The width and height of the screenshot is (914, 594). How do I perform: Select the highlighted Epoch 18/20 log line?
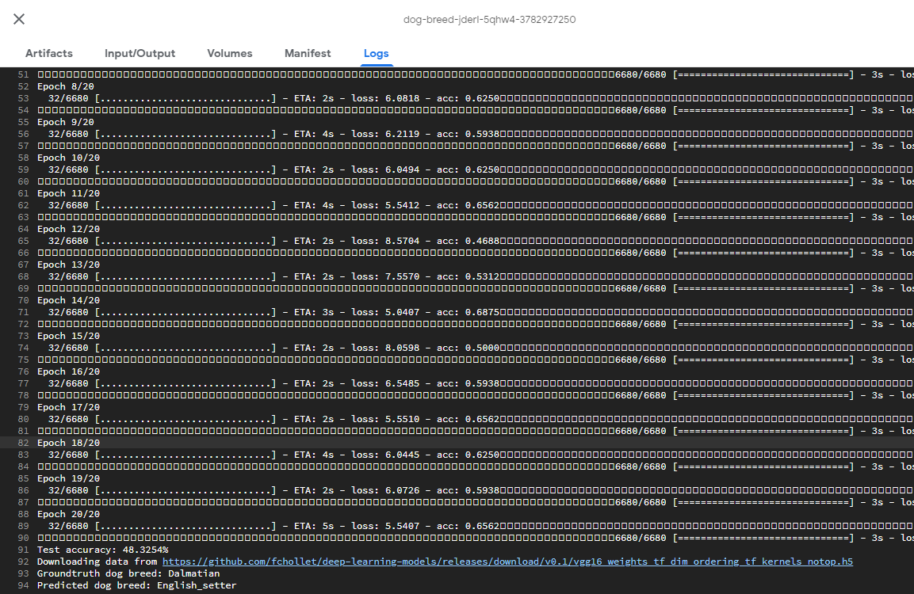(69, 443)
